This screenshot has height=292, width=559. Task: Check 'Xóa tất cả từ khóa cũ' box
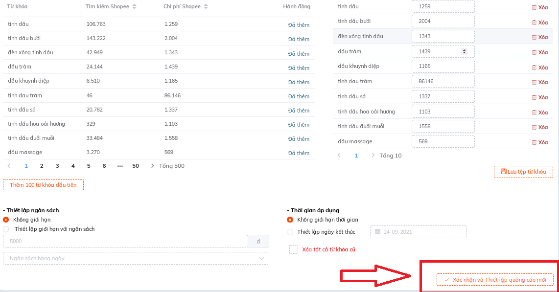[x=294, y=249]
